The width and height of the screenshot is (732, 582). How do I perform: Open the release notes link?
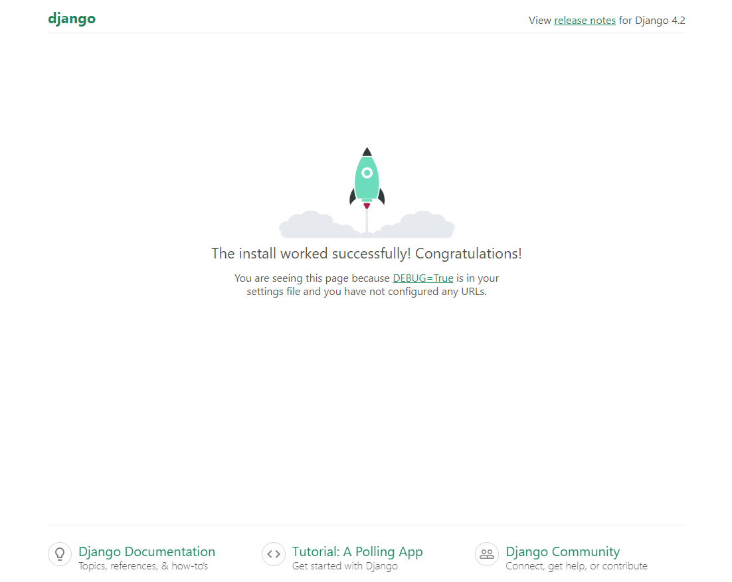tap(585, 21)
